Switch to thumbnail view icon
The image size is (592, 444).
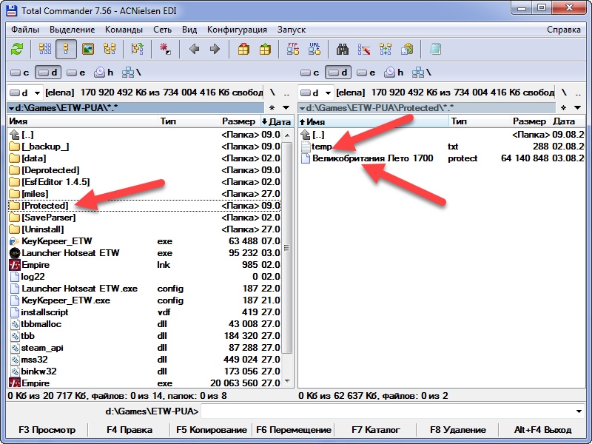(88, 49)
